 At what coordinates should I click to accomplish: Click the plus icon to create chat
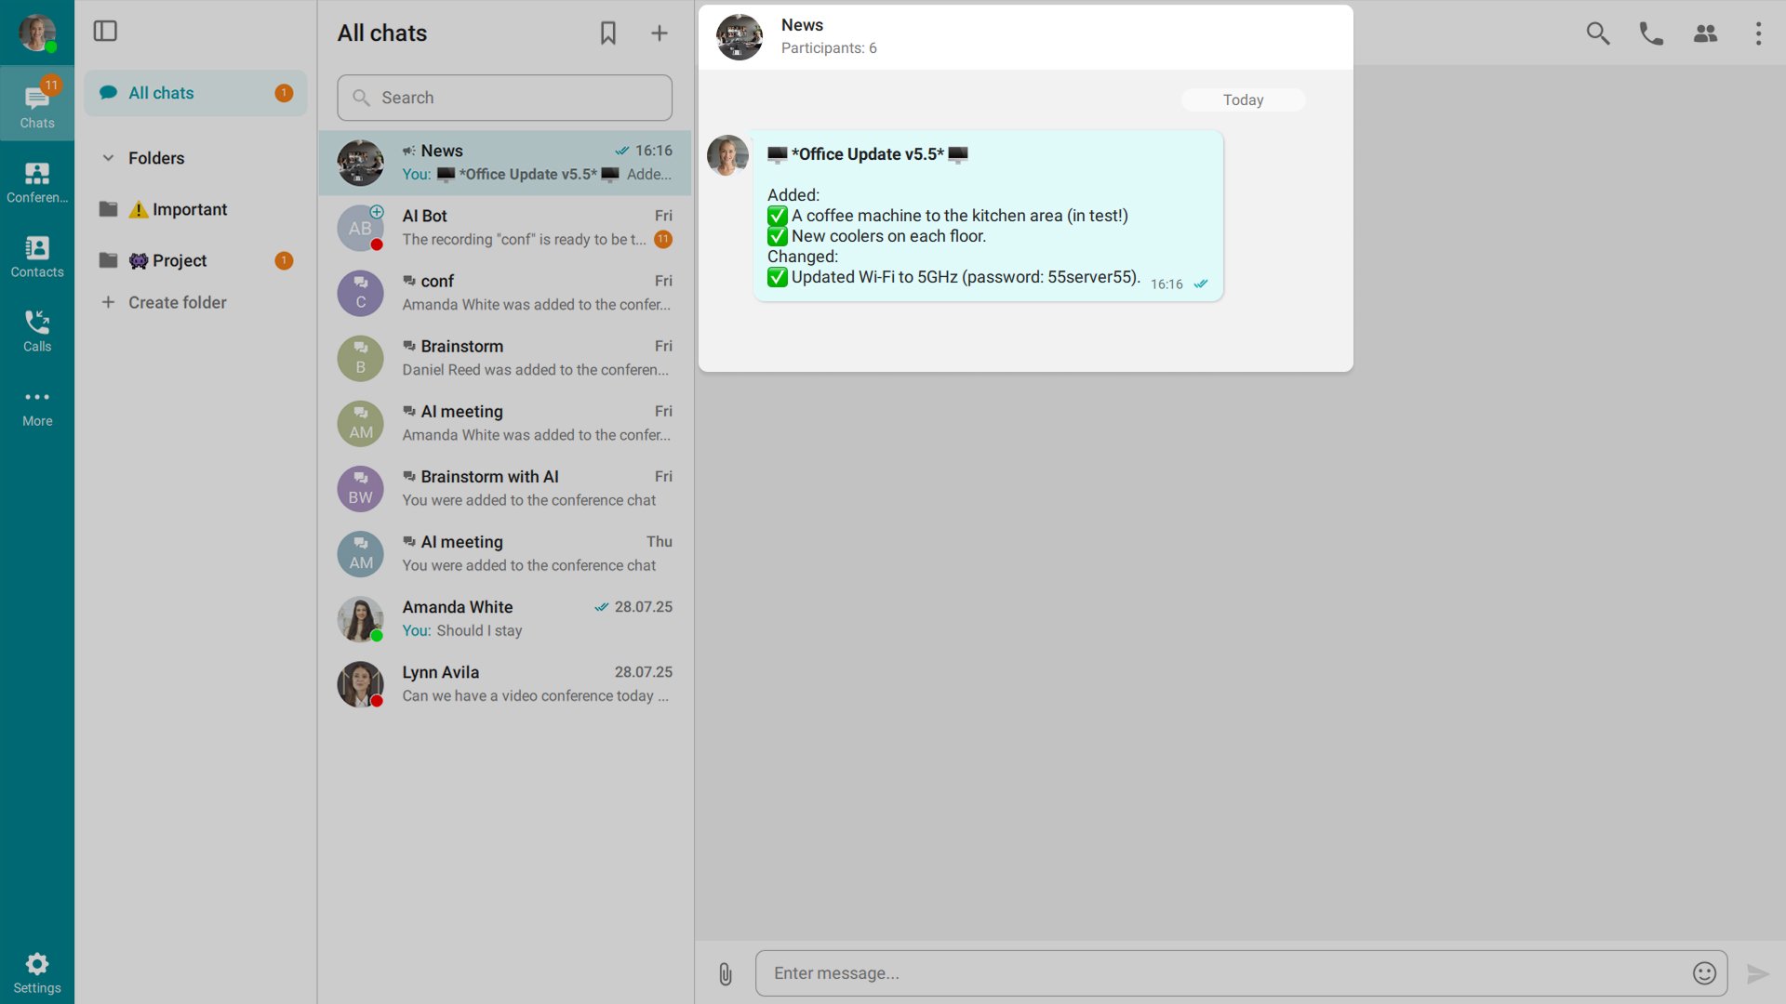coord(660,33)
